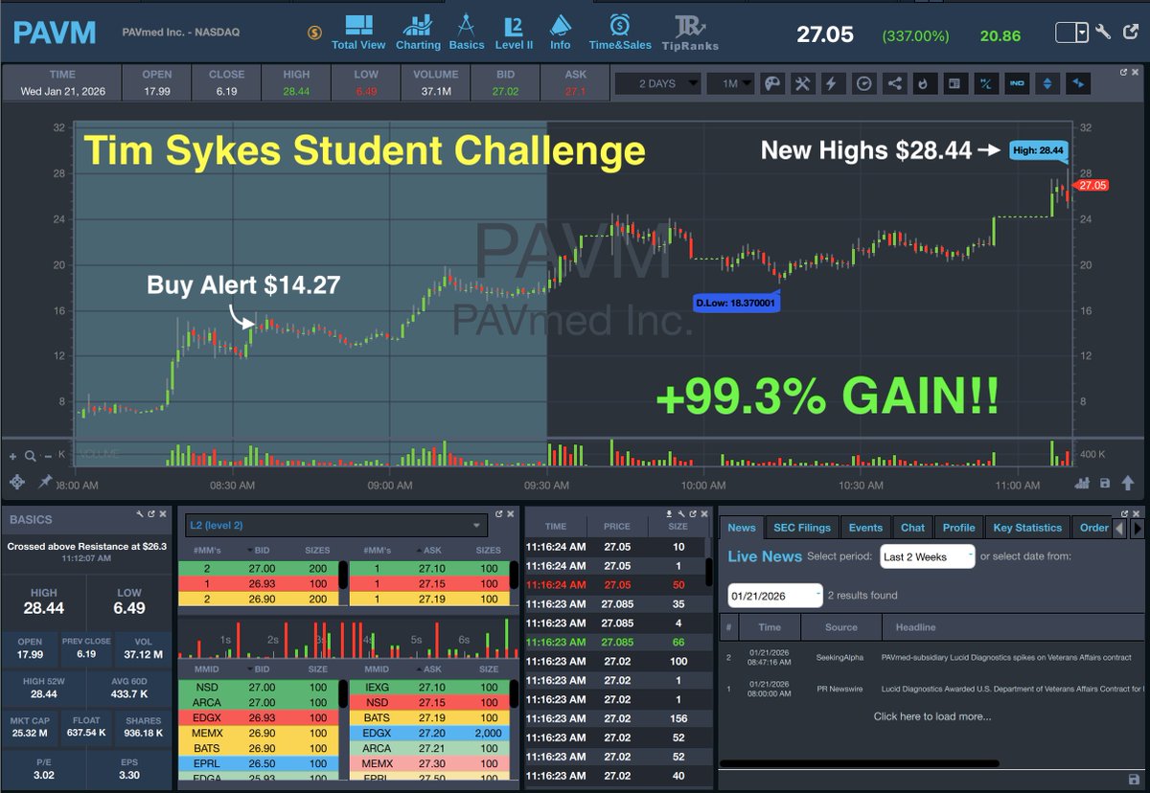Image resolution: width=1150 pixels, height=793 pixels.
Task: Click the lightning bolt chart icon
Action: pyautogui.click(x=833, y=83)
